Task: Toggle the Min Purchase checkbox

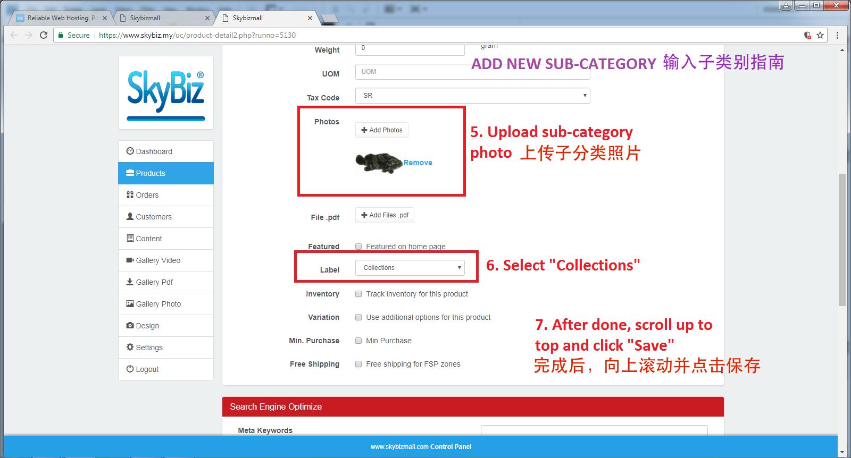Action: [358, 341]
